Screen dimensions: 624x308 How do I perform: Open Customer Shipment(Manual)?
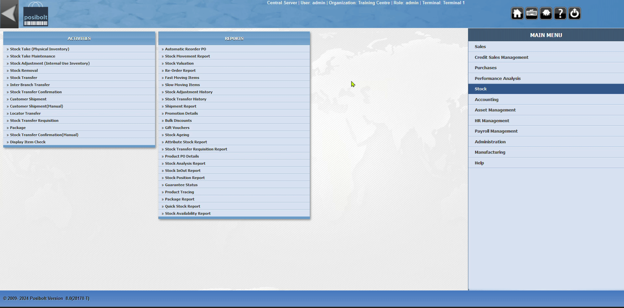click(x=79, y=106)
